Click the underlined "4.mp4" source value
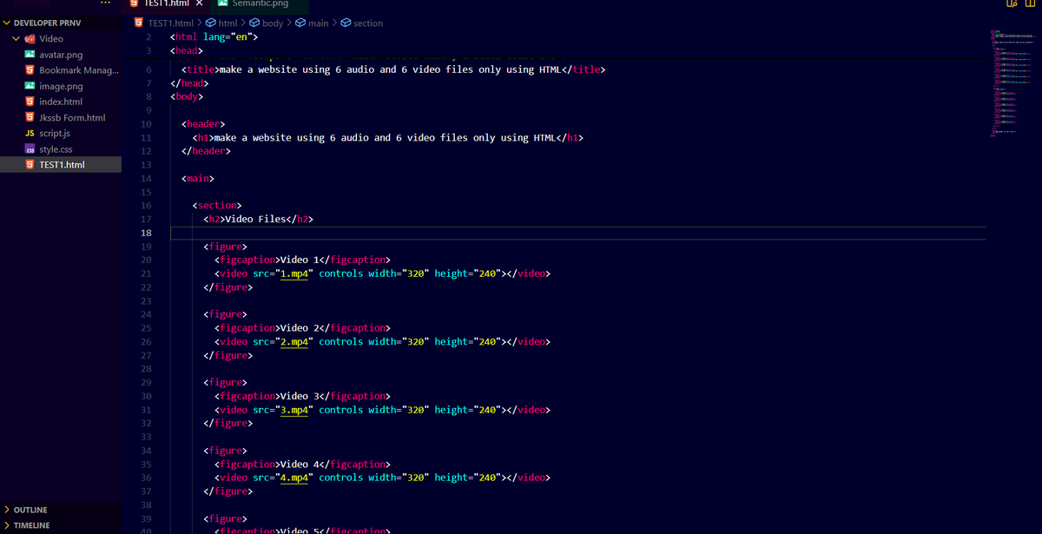This screenshot has width=1042, height=534. pos(294,478)
